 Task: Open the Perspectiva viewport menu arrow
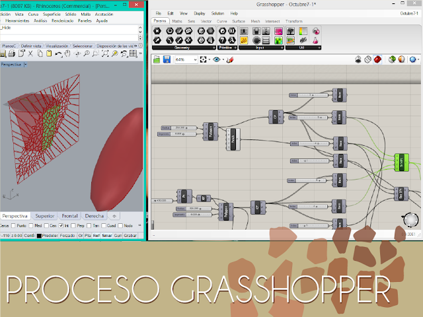coord(25,65)
